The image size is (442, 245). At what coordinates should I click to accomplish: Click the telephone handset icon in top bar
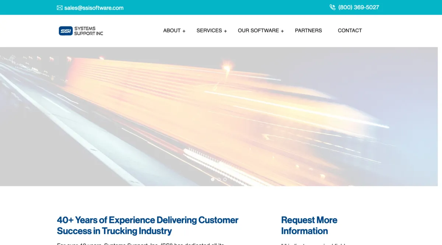point(333,7)
